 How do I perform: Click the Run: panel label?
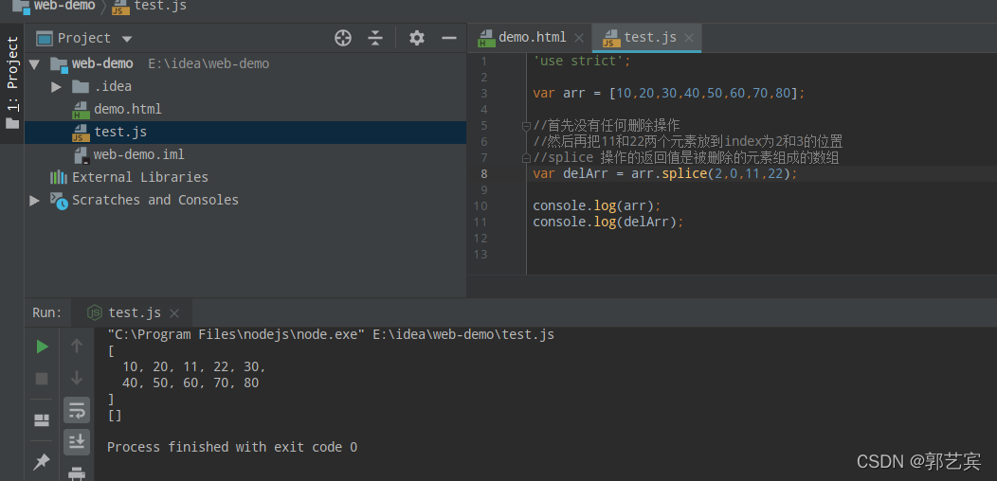(47, 312)
